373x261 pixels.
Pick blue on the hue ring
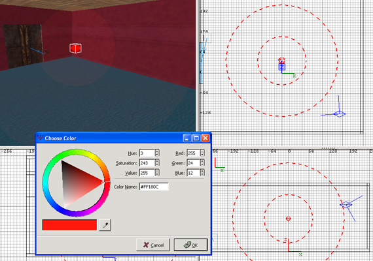coord(61,210)
